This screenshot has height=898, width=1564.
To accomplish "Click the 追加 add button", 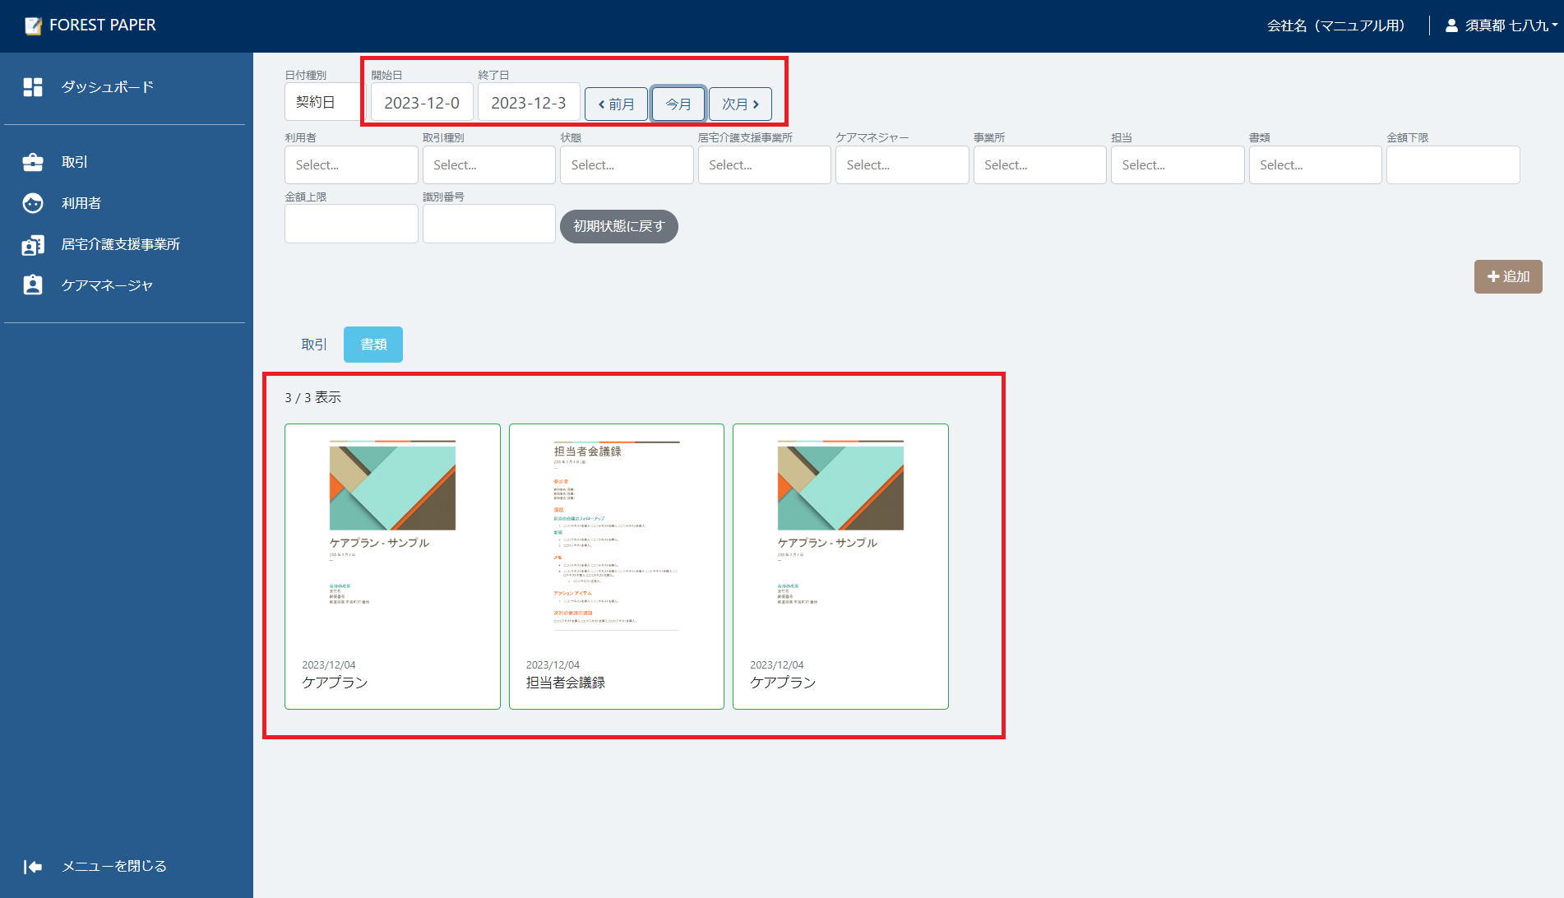I will tap(1507, 277).
